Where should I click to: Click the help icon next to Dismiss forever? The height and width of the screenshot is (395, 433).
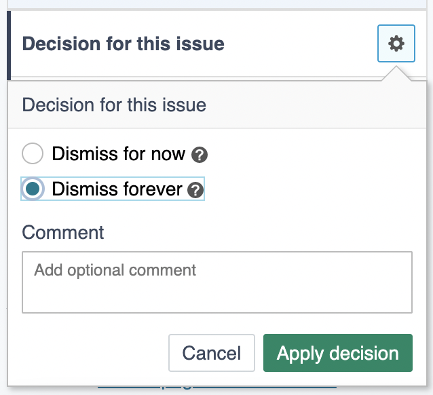coord(195,190)
